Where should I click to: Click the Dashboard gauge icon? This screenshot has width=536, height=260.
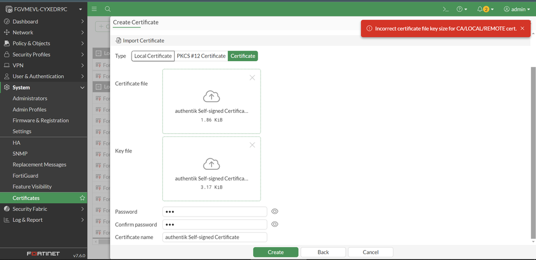(6, 21)
